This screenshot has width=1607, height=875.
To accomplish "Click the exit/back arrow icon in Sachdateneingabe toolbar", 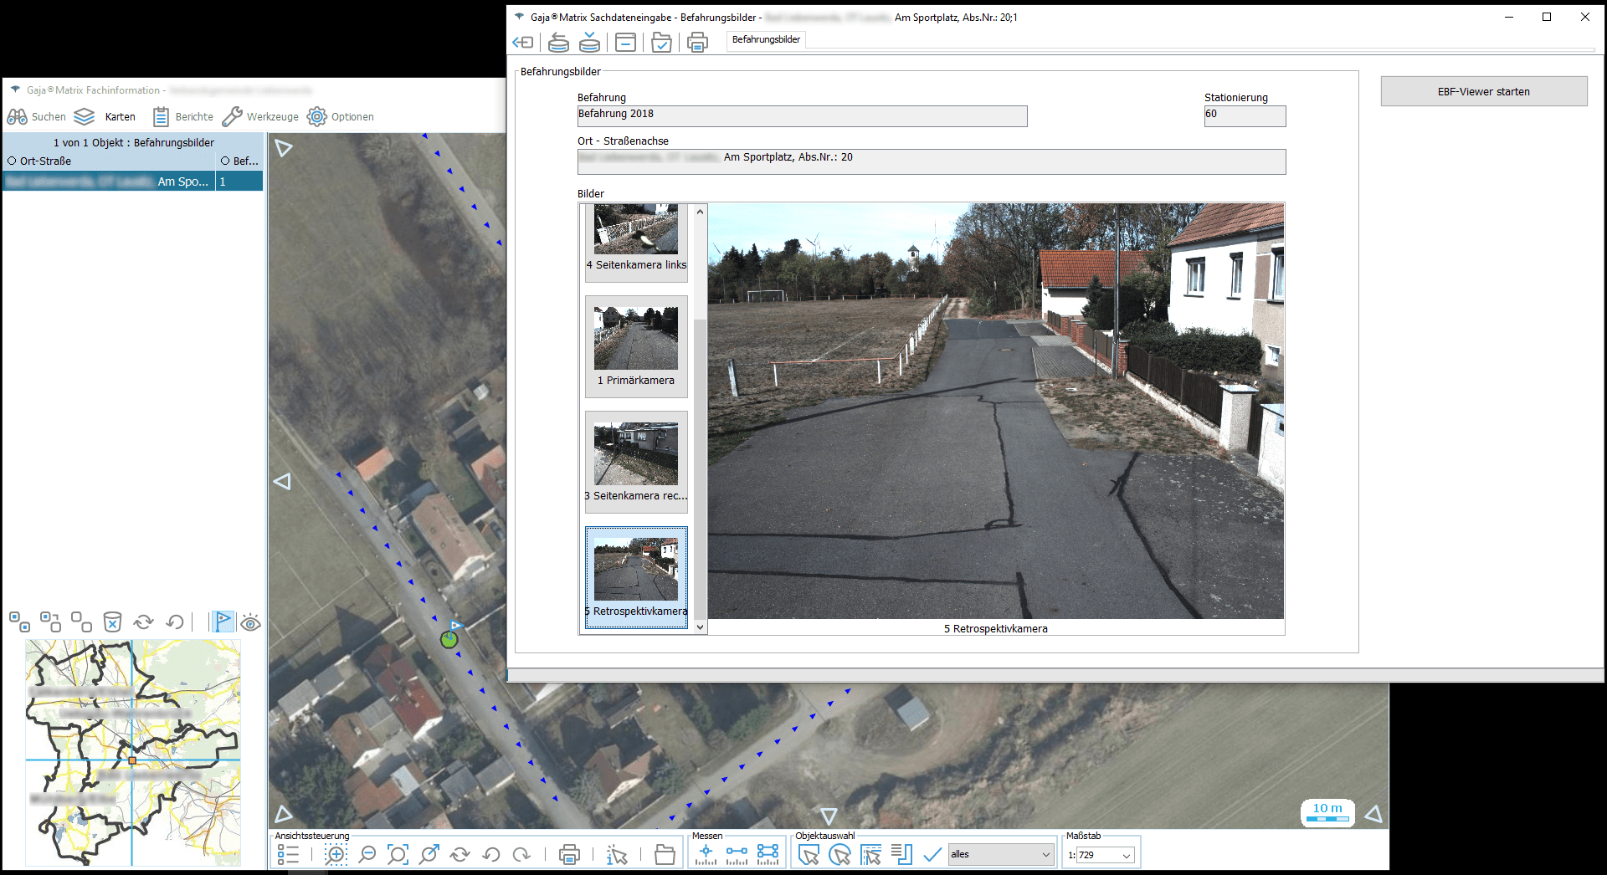I will [x=523, y=42].
